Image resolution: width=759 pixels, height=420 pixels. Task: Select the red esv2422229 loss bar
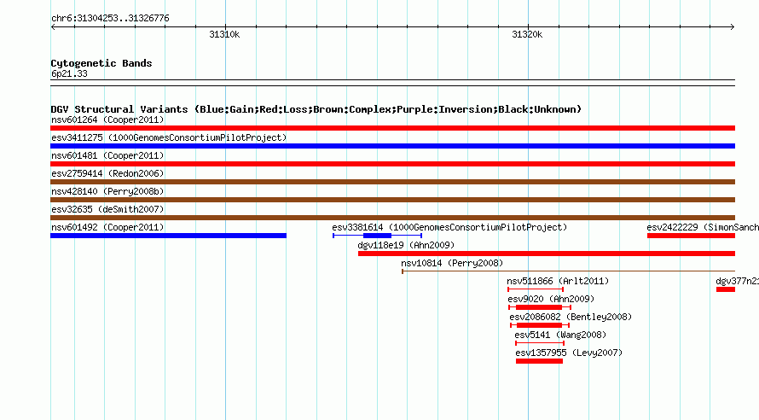pyautogui.click(x=692, y=236)
